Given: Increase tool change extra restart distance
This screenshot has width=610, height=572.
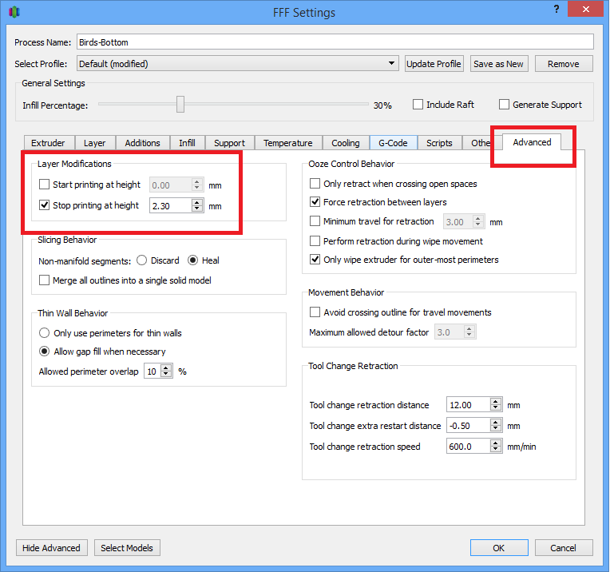Looking at the screenshot, I should tap(496, 423).
